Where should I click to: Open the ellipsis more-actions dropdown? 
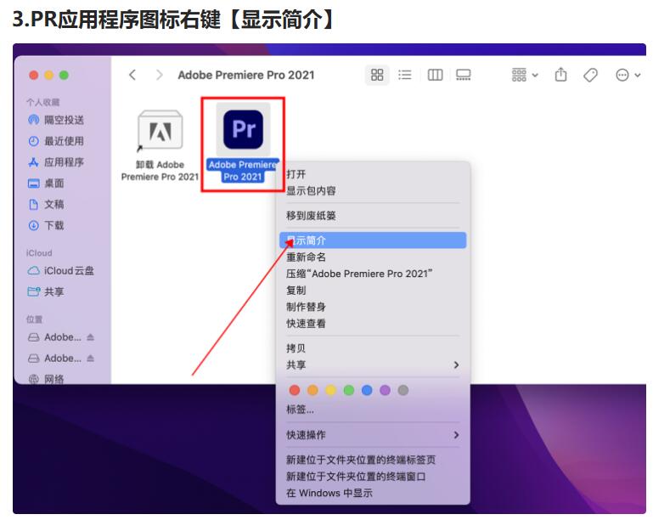(x=628, y=75)
